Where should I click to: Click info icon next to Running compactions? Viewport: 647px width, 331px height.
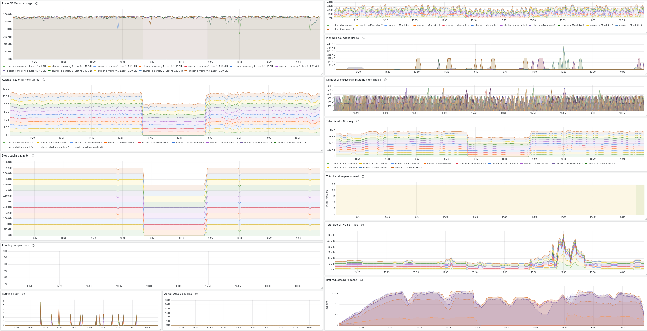pos(33,246)
